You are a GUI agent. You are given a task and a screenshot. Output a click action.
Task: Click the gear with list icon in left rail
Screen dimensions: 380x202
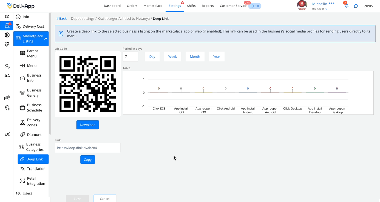click(7, 108)
